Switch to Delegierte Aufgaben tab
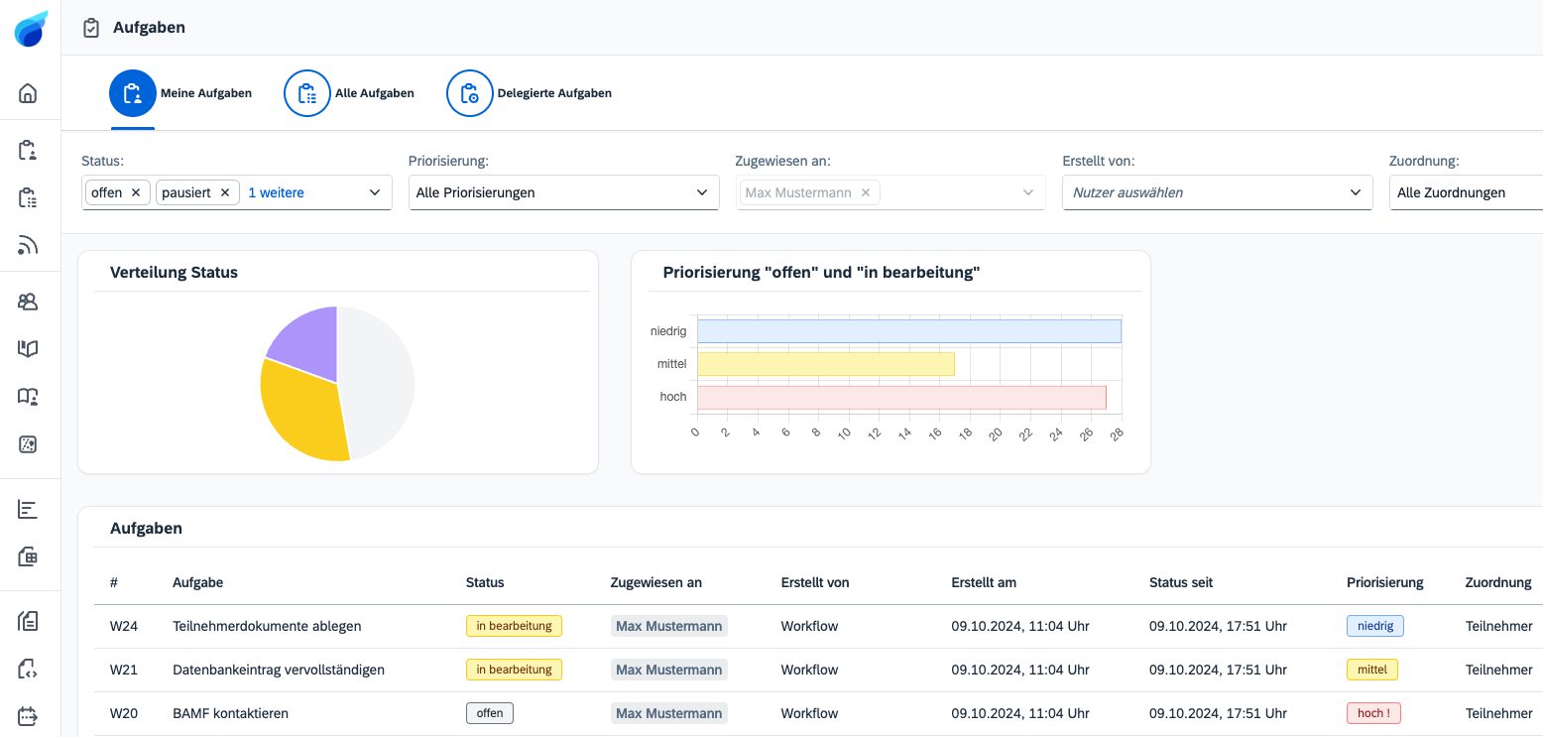Image resolution: width=1543 pixels, height=737 pixels. [530, 93]
